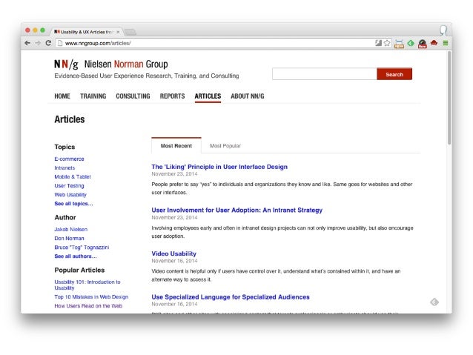The width and height of the screenshot is (473, 355).
Task: Open the E-commerce topic link
Action: click(69, 159)
